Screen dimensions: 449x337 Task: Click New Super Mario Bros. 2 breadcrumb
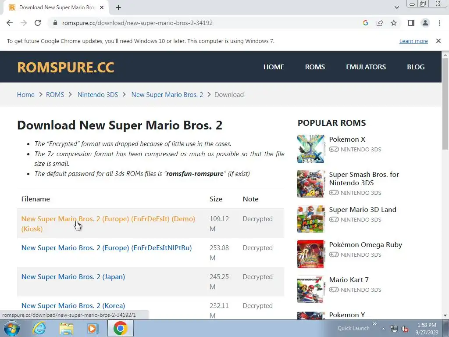pos(167,95)
